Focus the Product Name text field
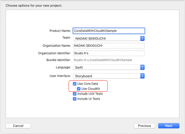 109,31
